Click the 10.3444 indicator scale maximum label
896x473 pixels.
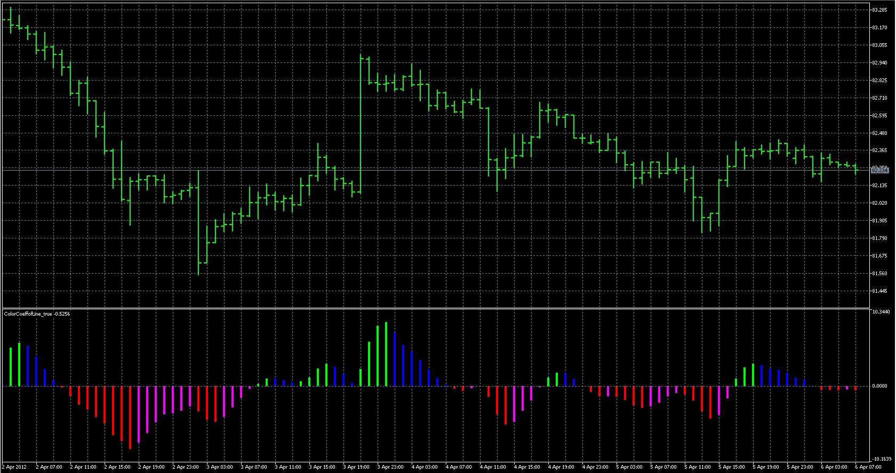pos(881,311)
